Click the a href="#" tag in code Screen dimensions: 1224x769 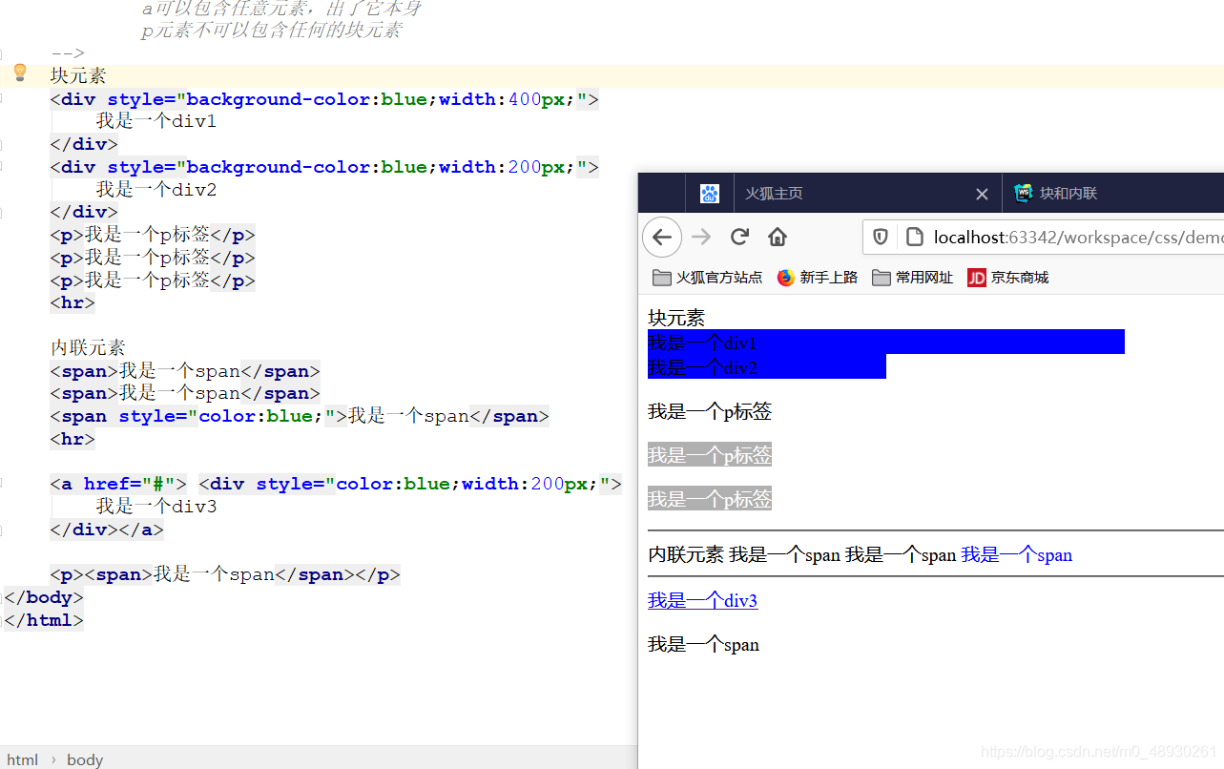tap(118, 484)
